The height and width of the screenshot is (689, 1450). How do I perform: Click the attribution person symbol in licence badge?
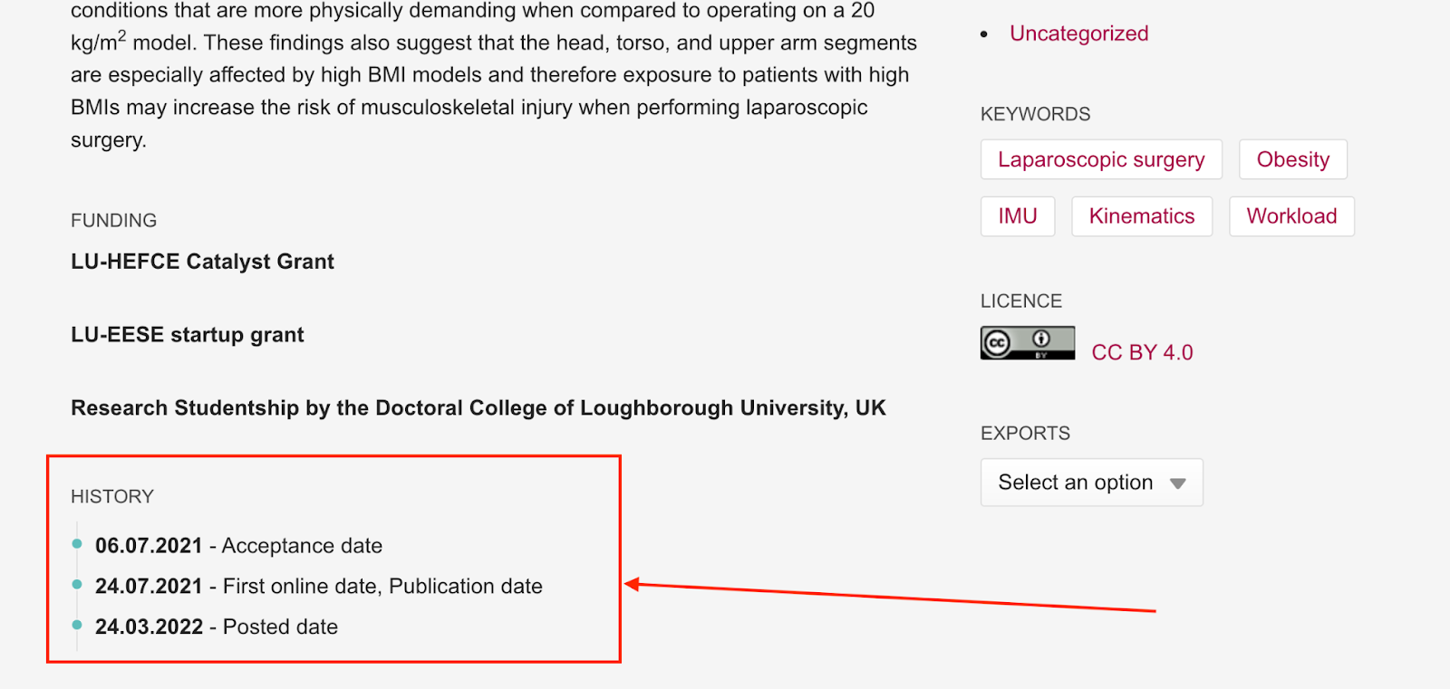pyautogui.click(x=1041, y=339)
